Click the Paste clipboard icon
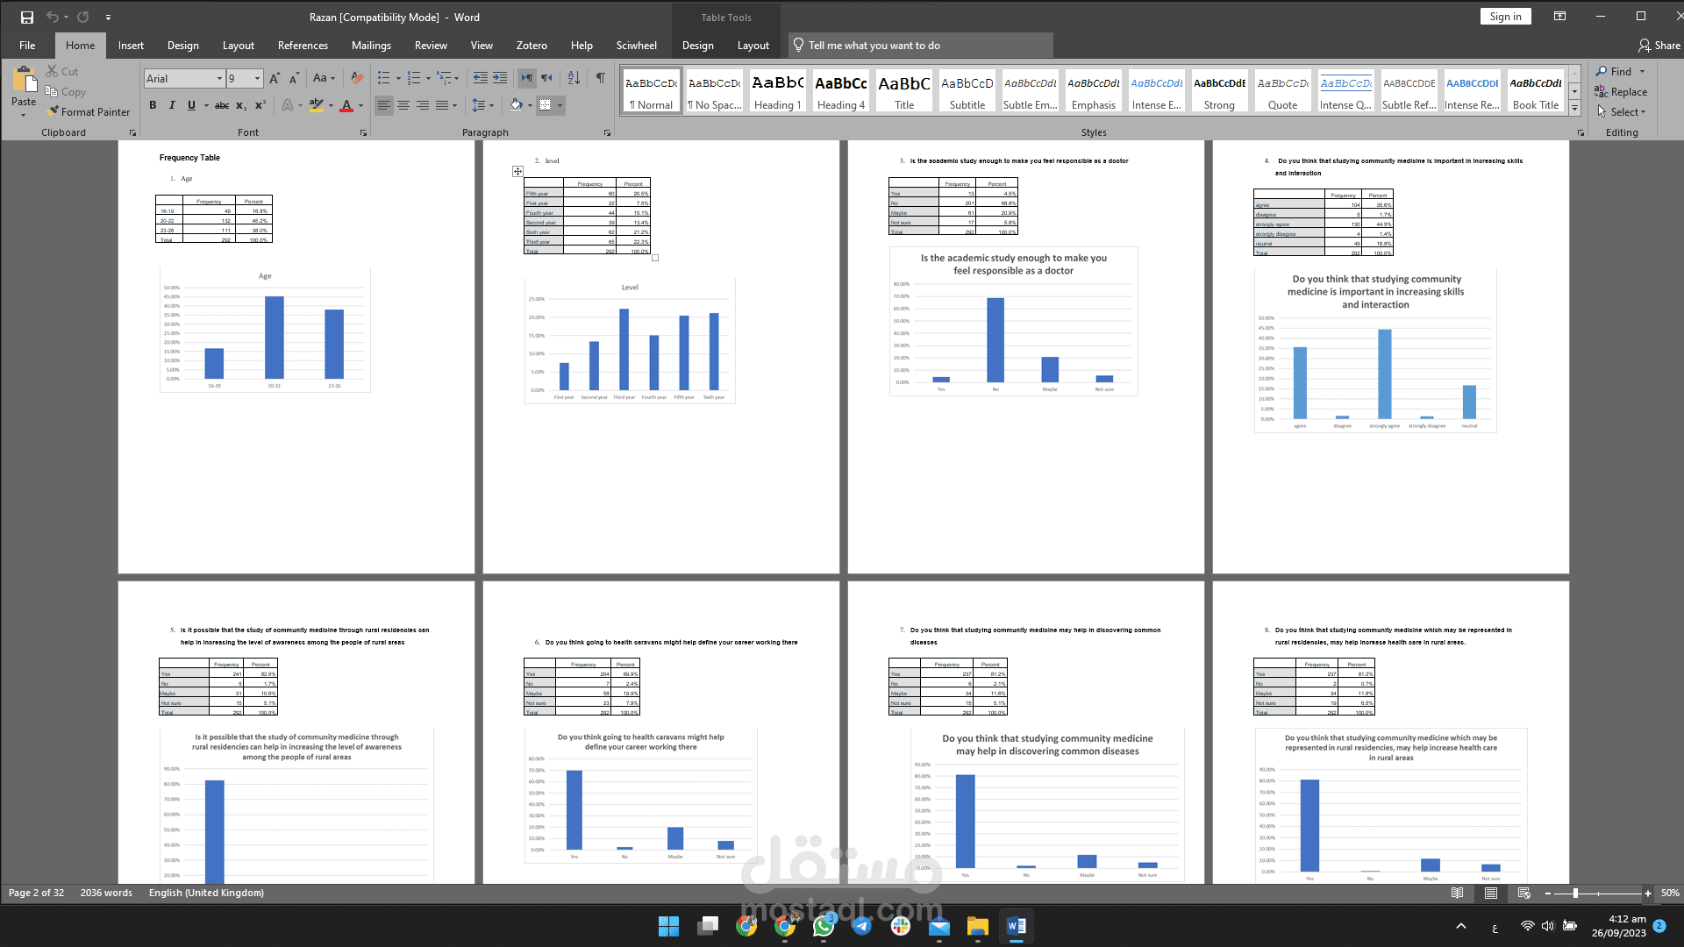This screenshot has height=947, width=1684. (x=24, y=80)
